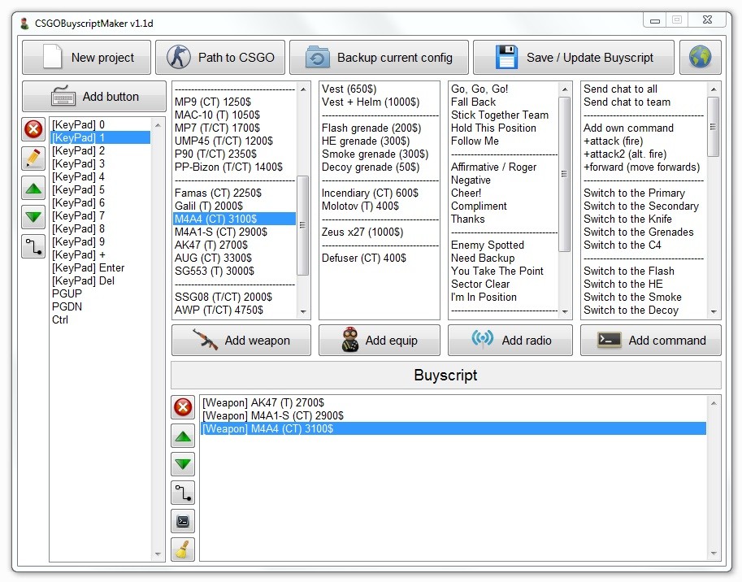Click the globe icon in top toolbar

coord(700,57)
